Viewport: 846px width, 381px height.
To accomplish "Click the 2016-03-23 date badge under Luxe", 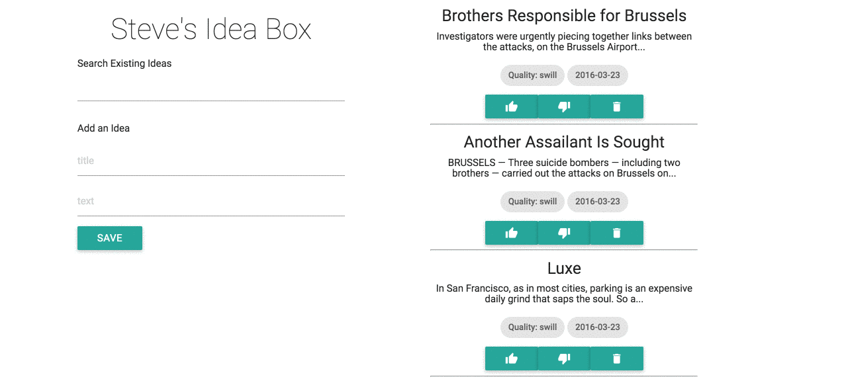I will pos(597,327).
